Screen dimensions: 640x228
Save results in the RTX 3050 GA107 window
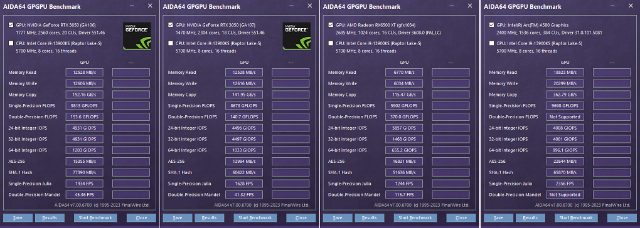[177, 218]
